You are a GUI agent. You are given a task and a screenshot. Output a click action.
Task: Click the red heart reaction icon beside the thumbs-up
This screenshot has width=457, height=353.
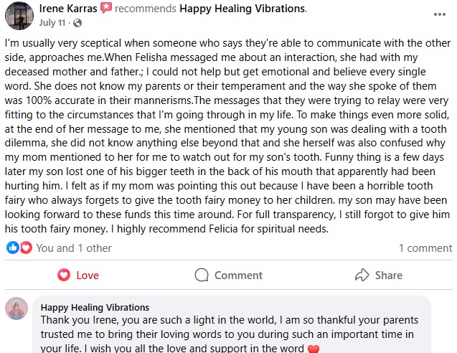click(x=26, y=248)
